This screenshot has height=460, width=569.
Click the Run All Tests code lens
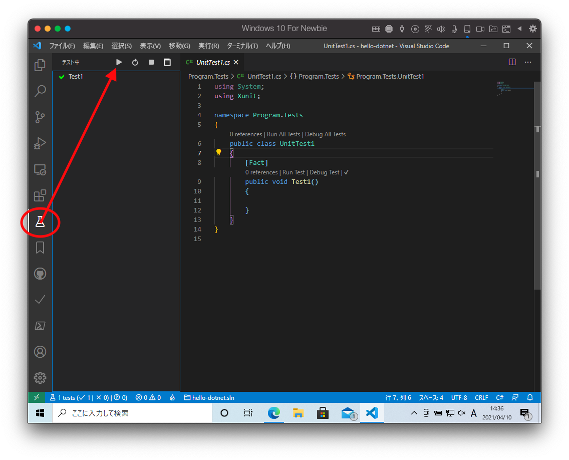[x=283, y=134]
